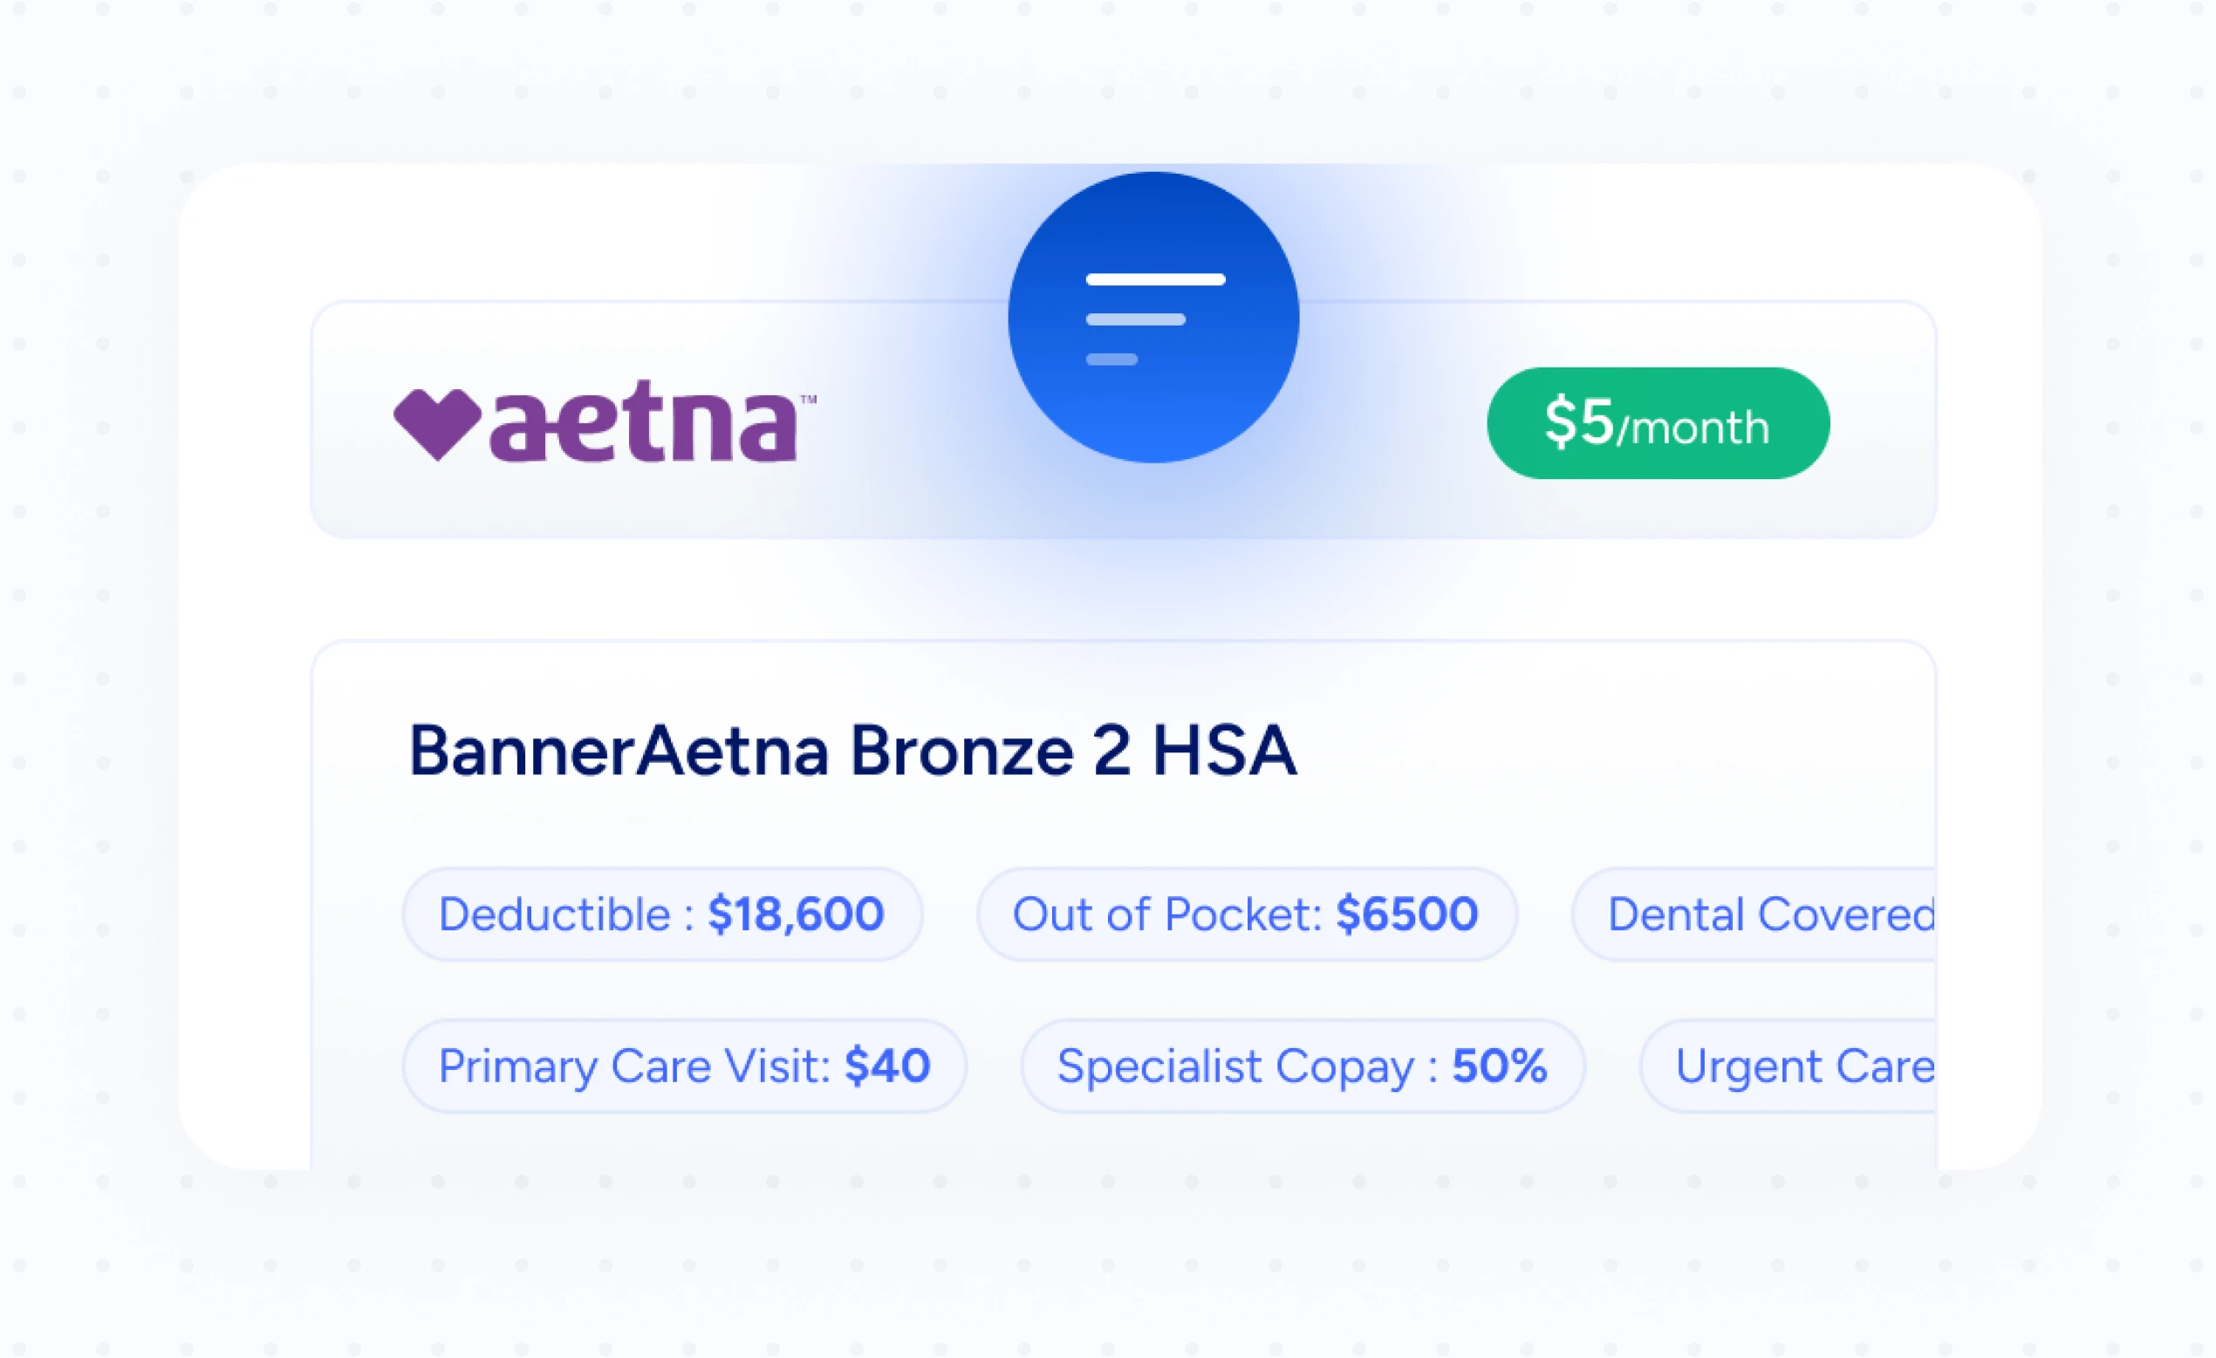Select the Primary Care Visit chip label
Image resolution: width=2216 pixels, height=1358 pixels.
(x=634, y=1067)
